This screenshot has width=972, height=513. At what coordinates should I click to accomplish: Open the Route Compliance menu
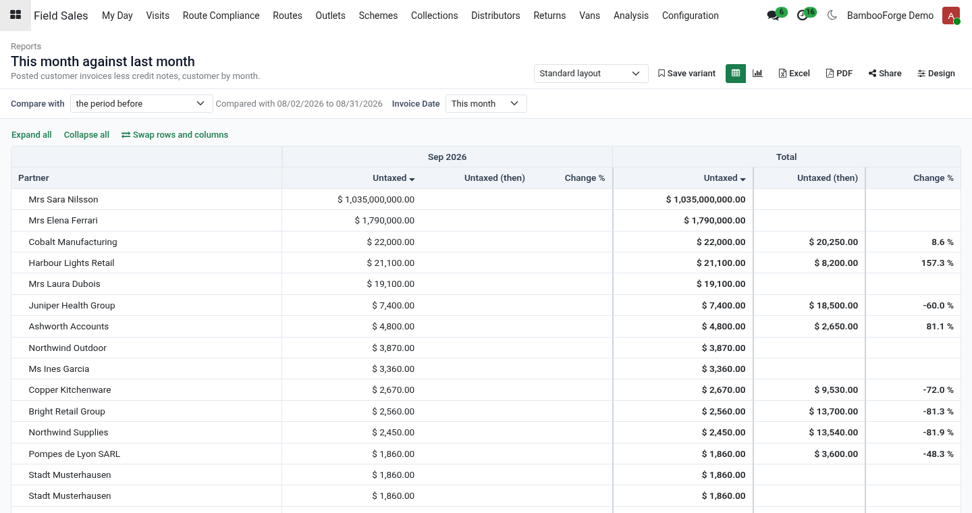tap(221, 16)
